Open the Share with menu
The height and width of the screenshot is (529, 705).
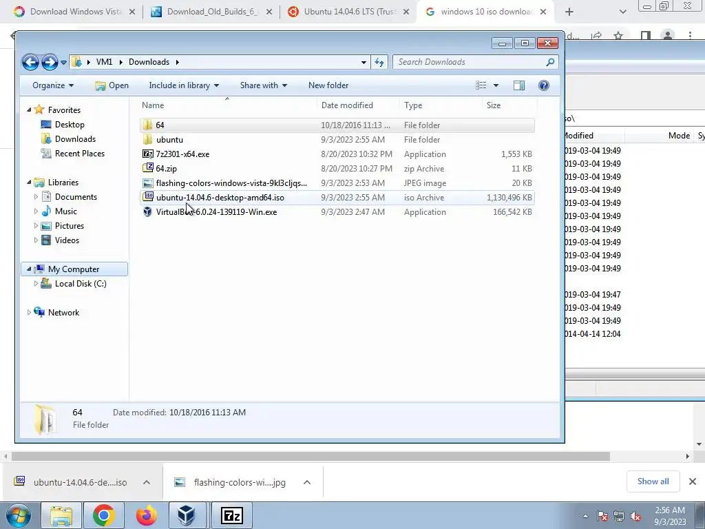[264, 85]
